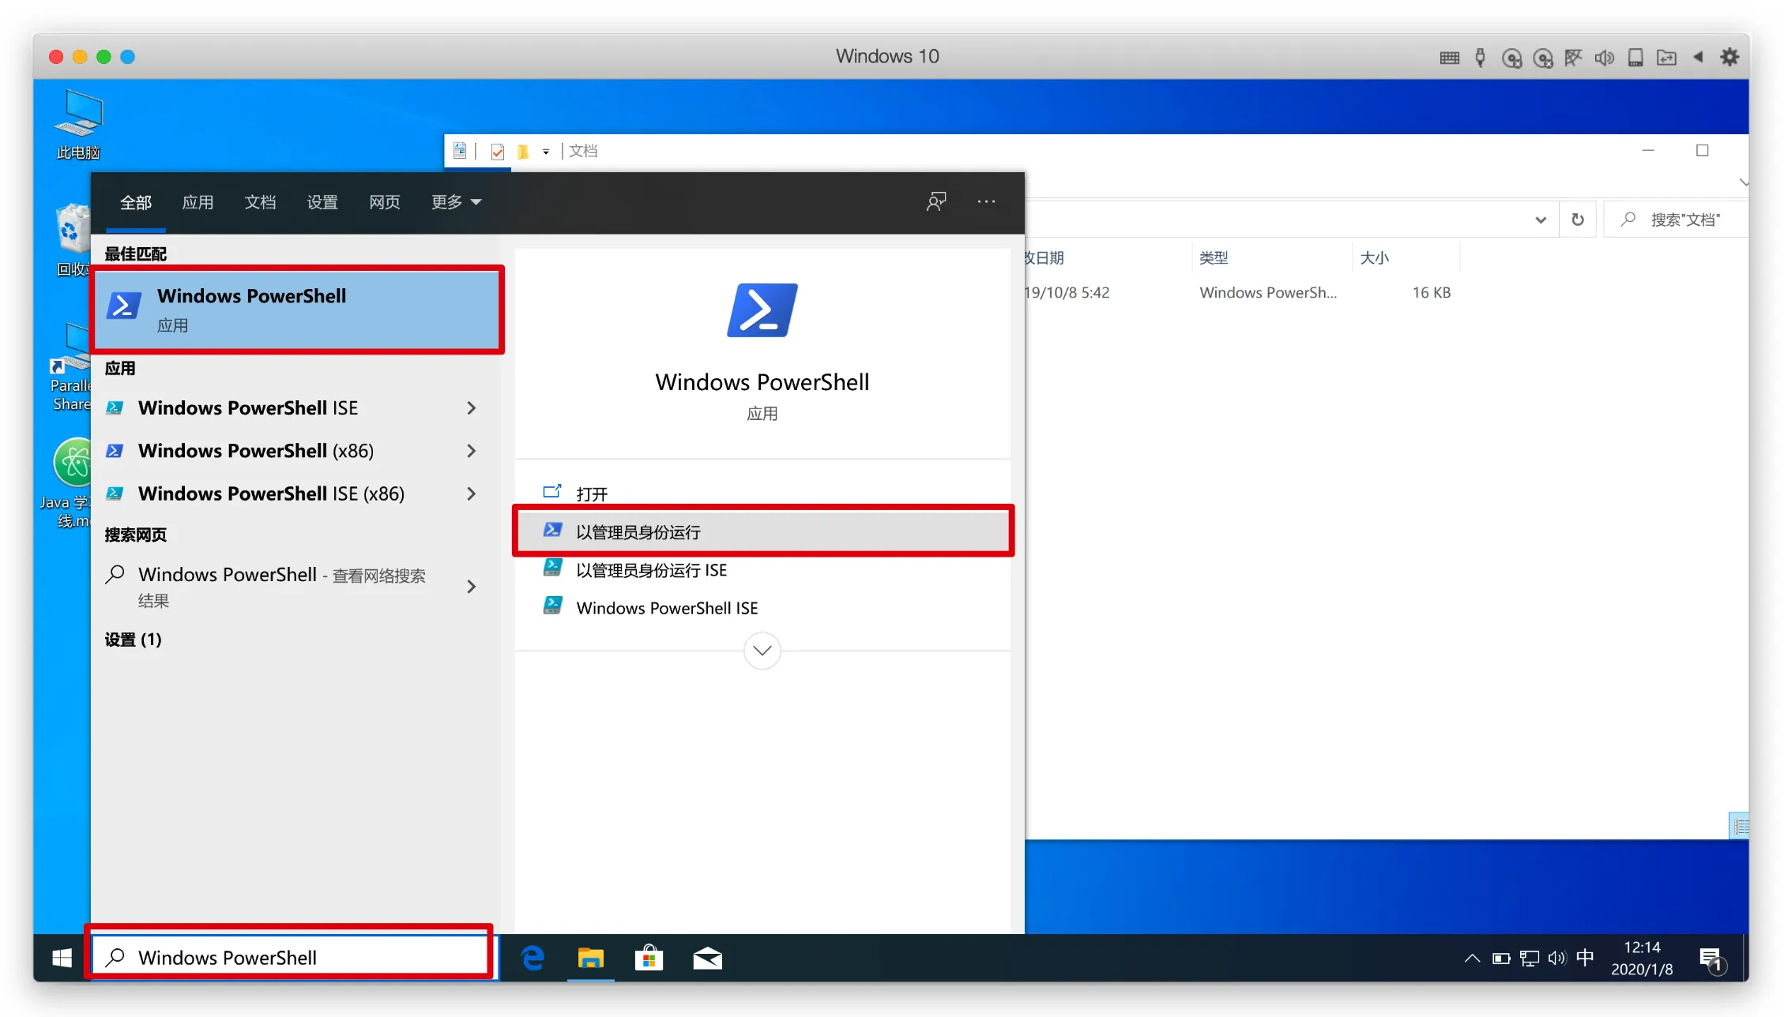This screenshot has width=1784, height=1017.
Task: Click the 设置 (1) results section
Action: point(133,640)
